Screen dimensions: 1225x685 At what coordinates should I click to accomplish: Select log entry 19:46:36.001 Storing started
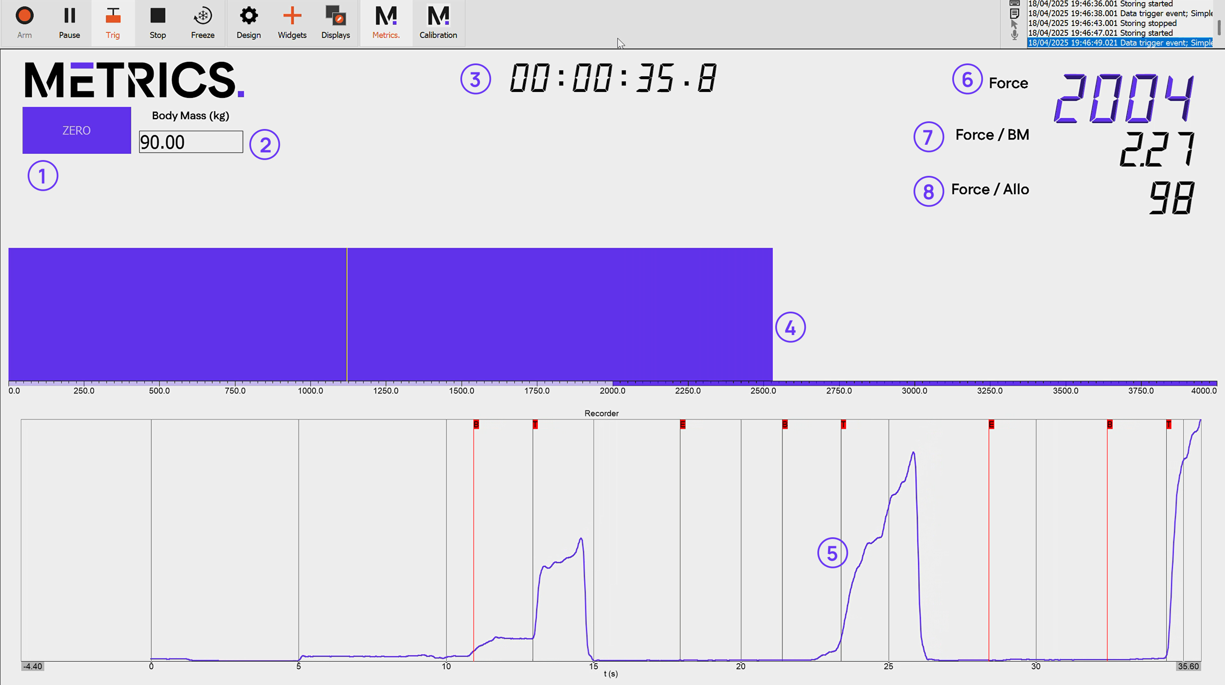1120,3
